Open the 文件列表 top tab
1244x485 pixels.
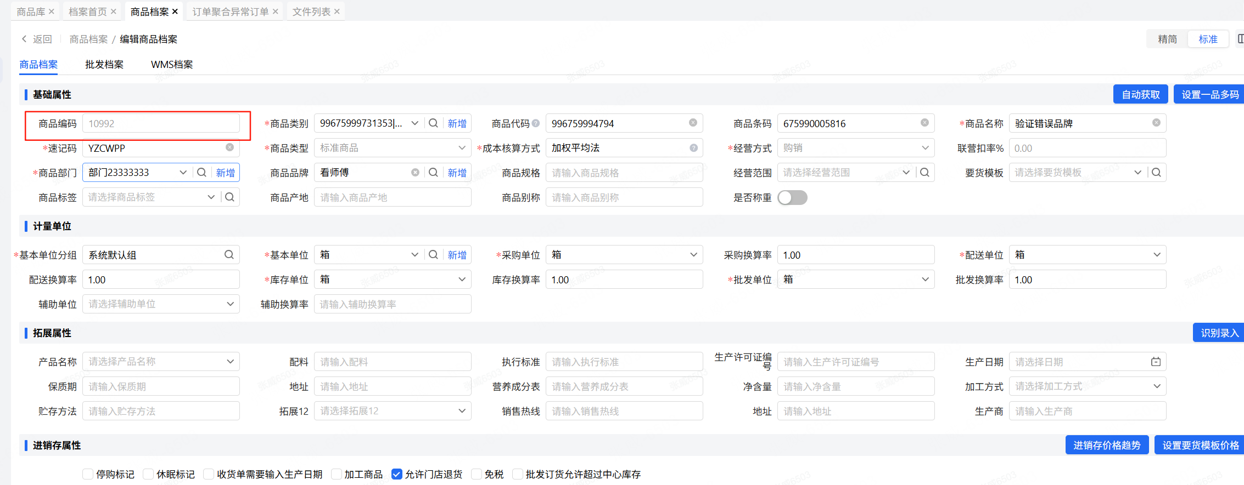[x=311, y=12]
